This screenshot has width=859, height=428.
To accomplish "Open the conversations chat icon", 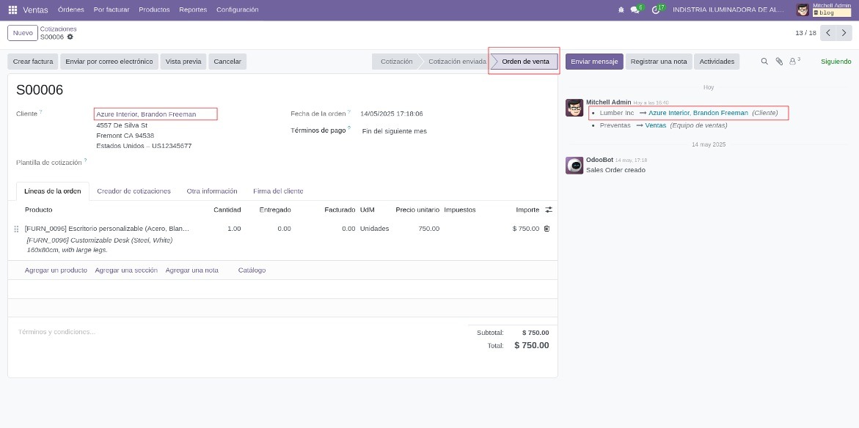I will (635, 10).
